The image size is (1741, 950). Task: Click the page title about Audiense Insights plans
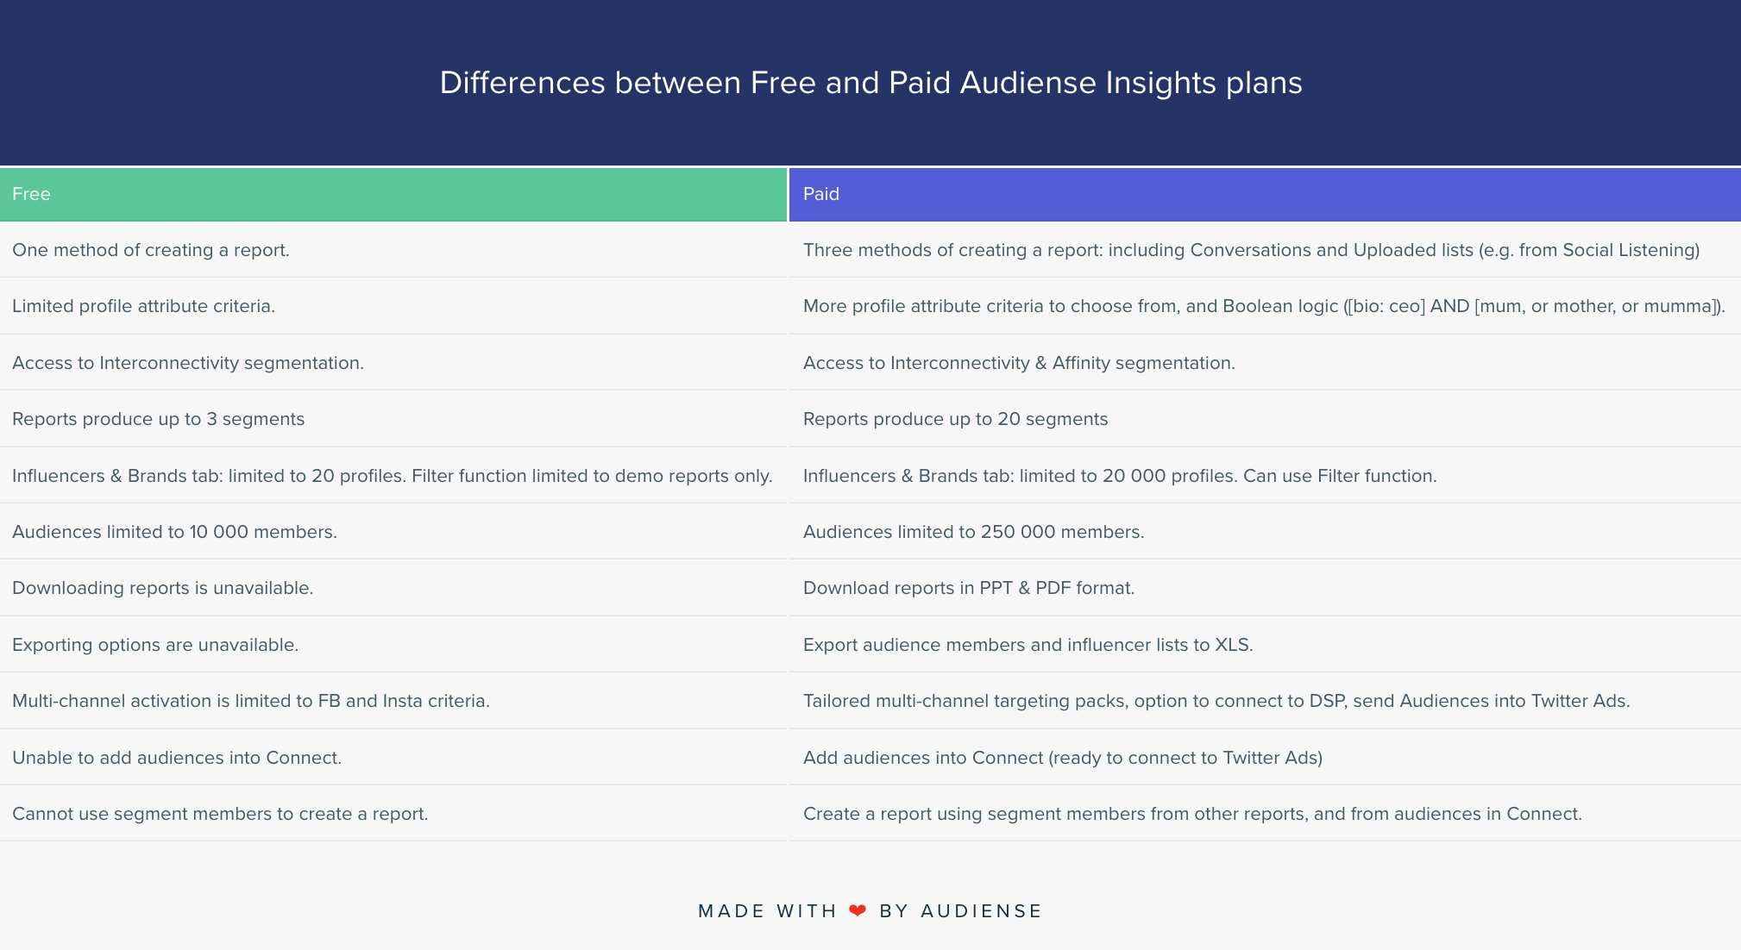(x=870, y=83)
